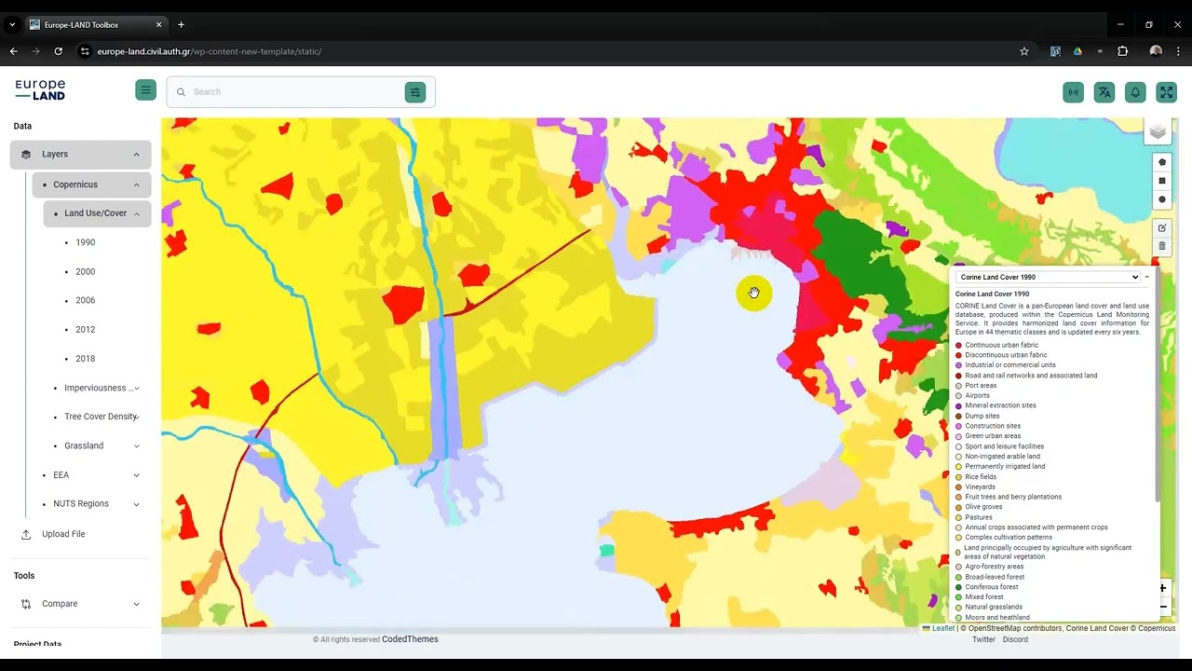Select the draw circle tool
Viewport: 1192px width, 671px height.
pyautogui.click(x=1162, y=199)
